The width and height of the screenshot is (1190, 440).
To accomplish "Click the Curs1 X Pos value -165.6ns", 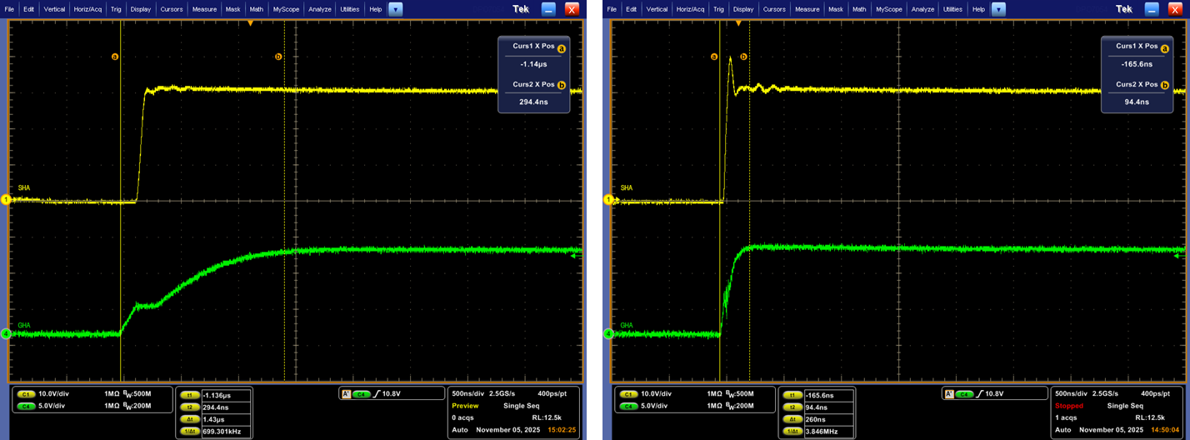I will point(1136,64).
